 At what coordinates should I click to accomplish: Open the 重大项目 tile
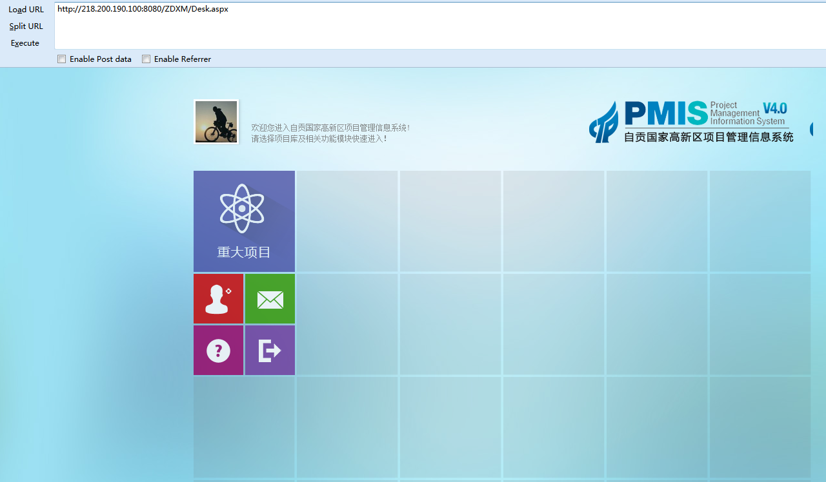pos(244,221)
